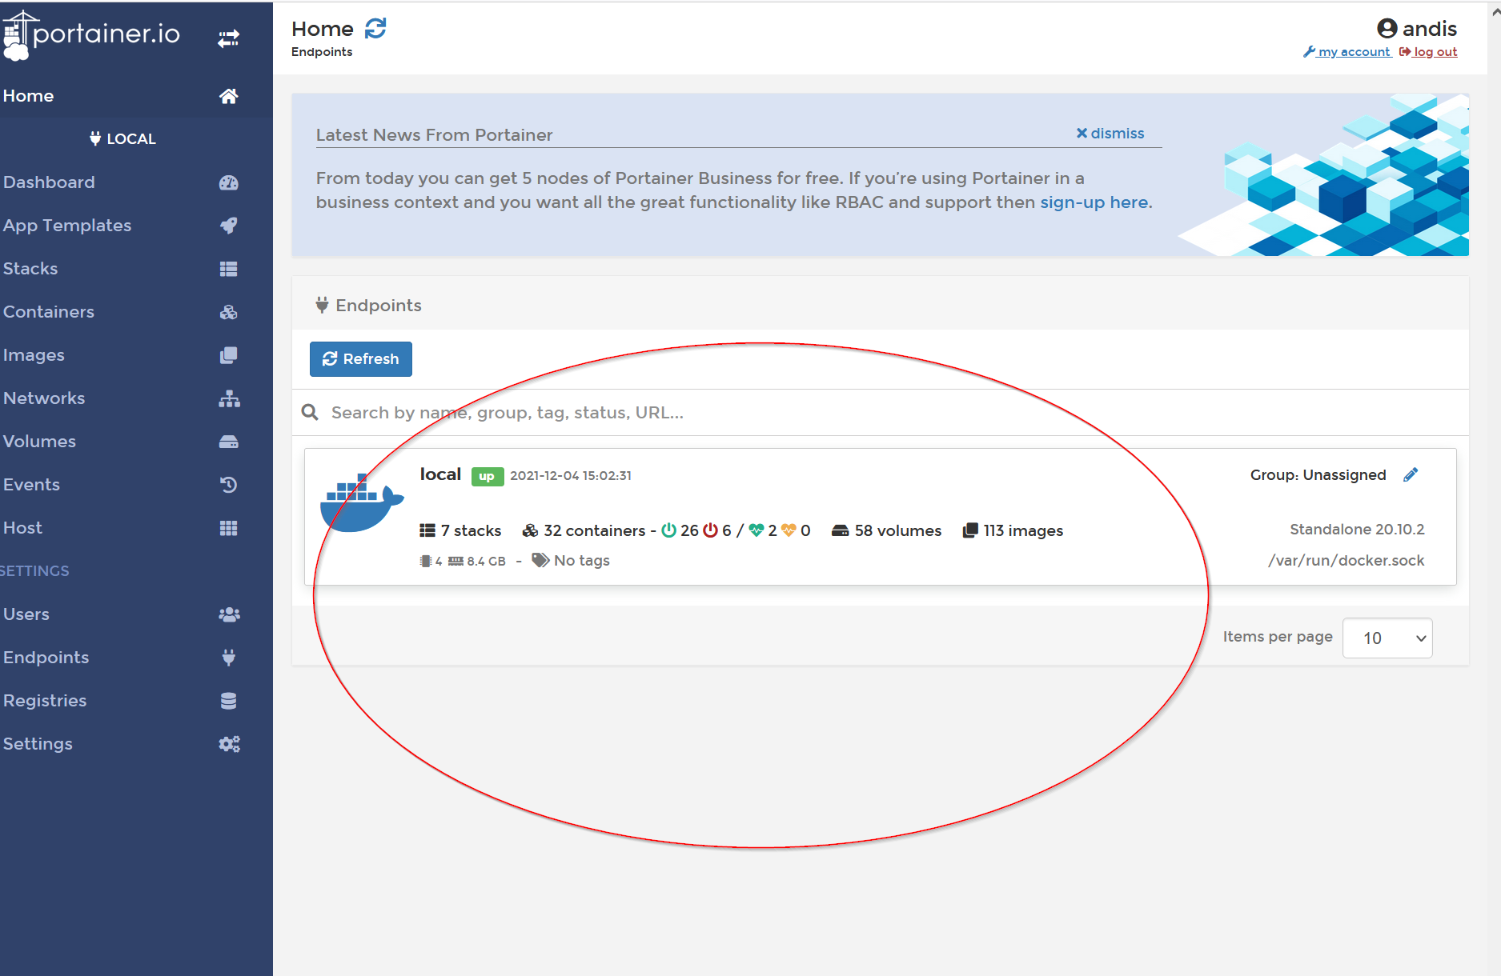
Task: Dismiss the Latest News banner
Action: coord(1110,134)
